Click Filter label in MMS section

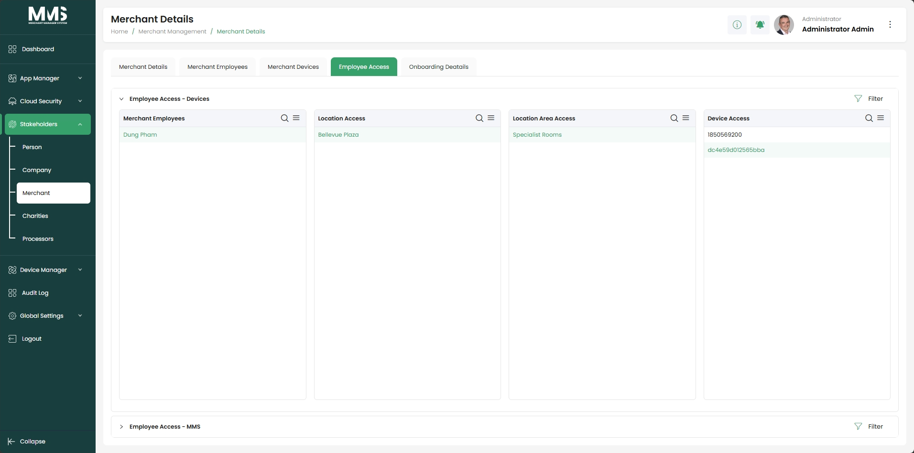click(876, 427)
